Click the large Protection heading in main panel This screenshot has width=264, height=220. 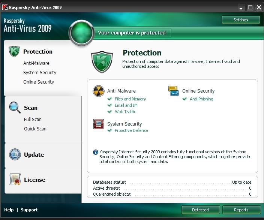[142, 53]
